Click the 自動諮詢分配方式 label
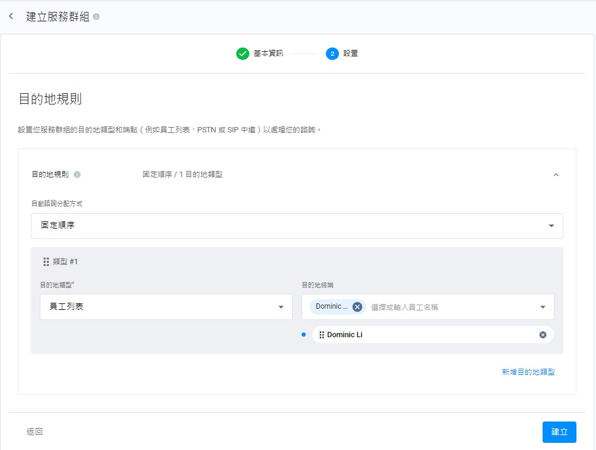The height and width of the screenshot is (450, 596). (x=56, y=204)
